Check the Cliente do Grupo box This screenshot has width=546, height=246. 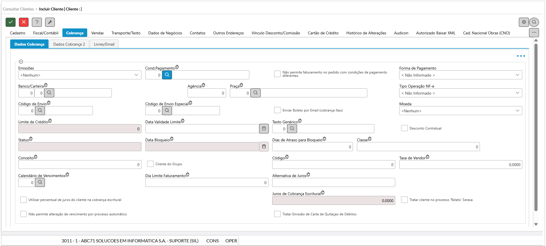[150, 164]
